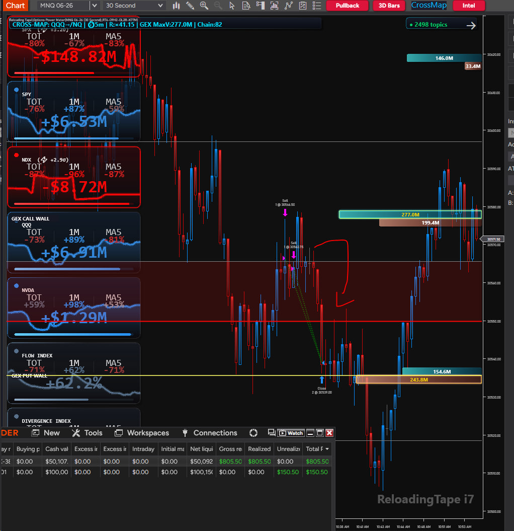Click the 277.0M GEX level bar
The height and width of the screenshot is (531, 514).
[410, 214]
